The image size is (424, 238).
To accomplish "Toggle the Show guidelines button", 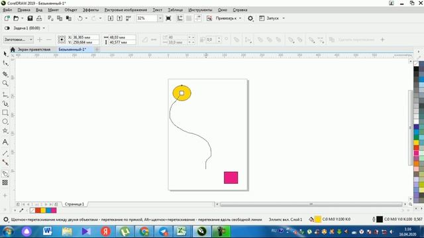I will [198, 18].
